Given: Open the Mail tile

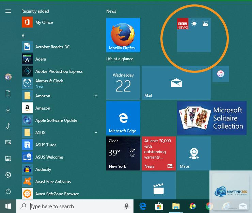Looking at the screenshot, I should point(176,83).
